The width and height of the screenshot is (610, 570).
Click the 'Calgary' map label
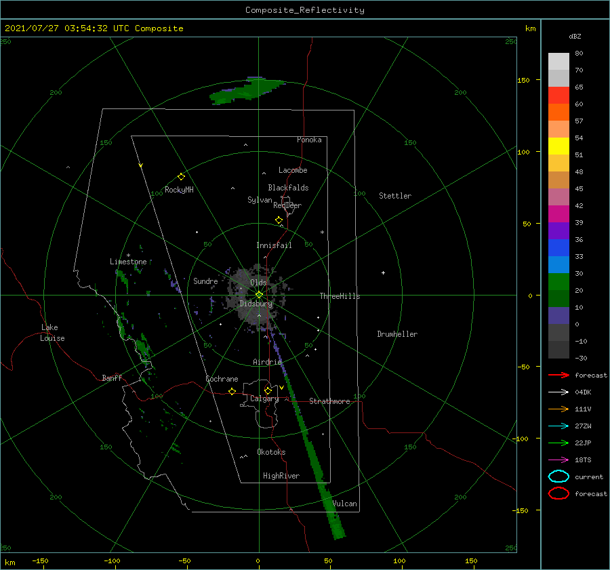click(264, 399)
